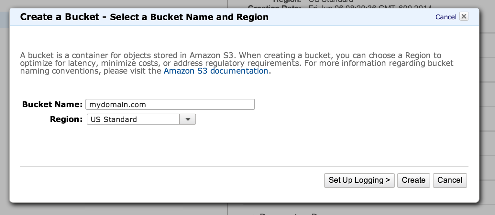Click the 'US Standard' text in Region selector
495x215 pixels.
click(x=114, y=119)
